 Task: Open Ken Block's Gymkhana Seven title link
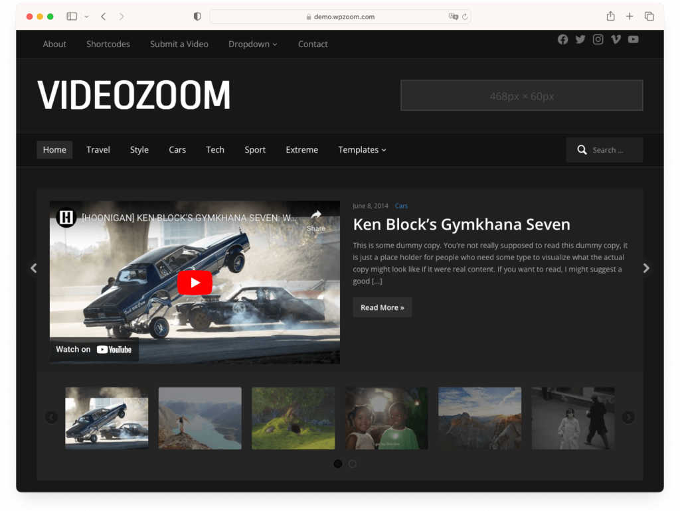[462, 224]
